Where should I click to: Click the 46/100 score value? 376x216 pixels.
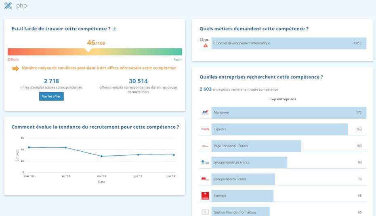[x=96, y=43]
